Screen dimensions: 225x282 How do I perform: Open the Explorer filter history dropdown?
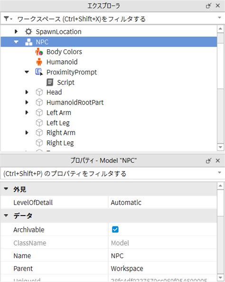219,18
